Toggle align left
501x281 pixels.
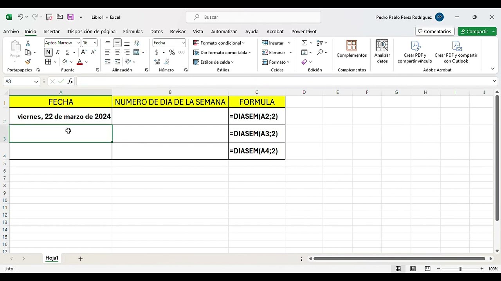108,52
